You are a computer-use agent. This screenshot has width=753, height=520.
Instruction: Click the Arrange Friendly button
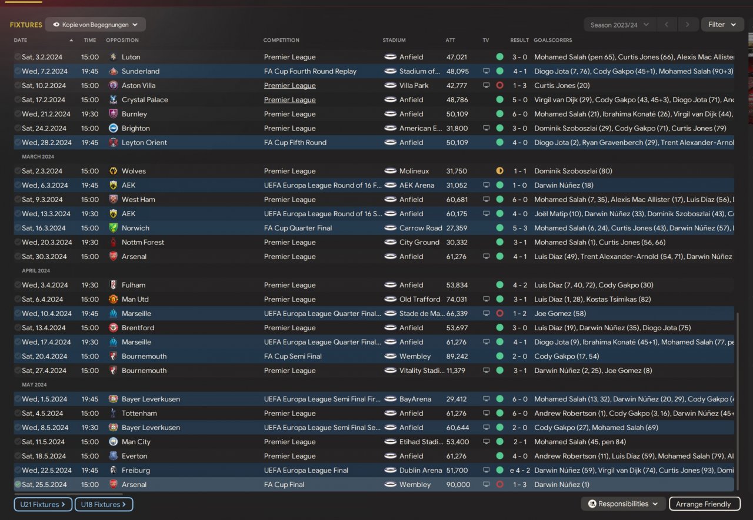(704, 504)
